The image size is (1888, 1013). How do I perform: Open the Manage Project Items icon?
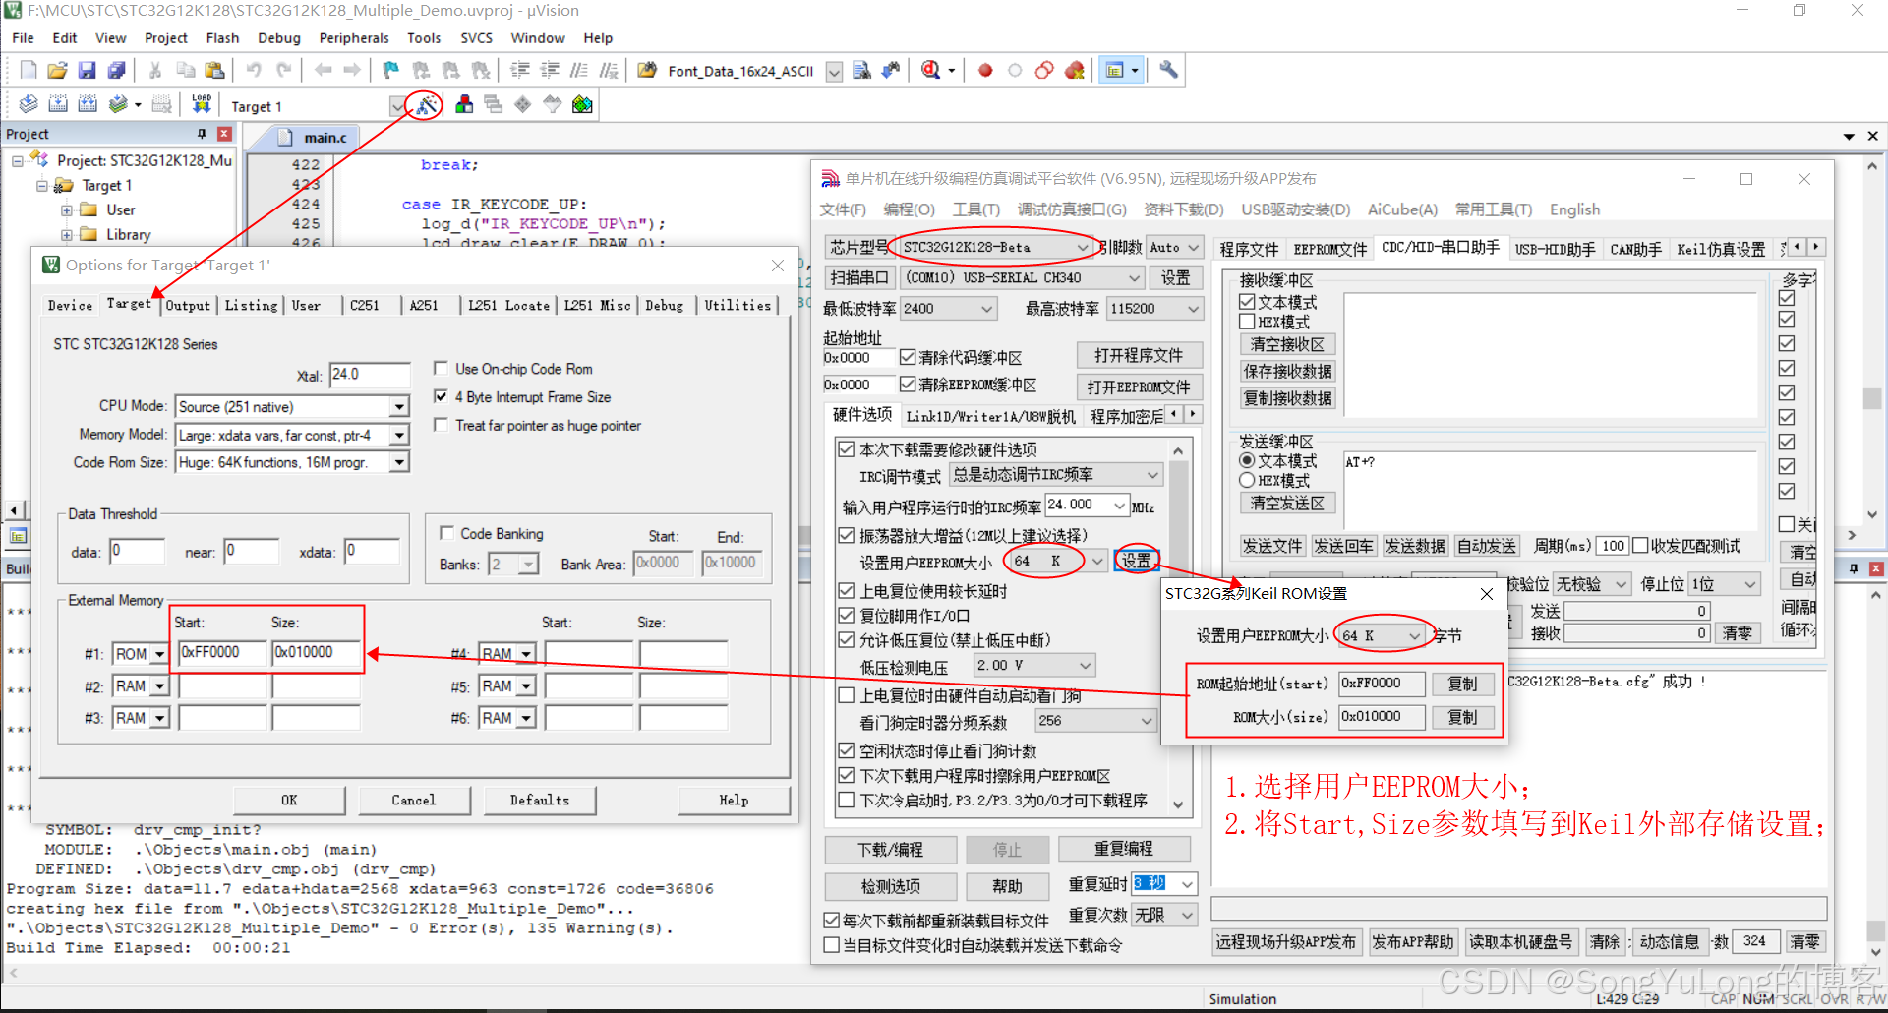464,104
